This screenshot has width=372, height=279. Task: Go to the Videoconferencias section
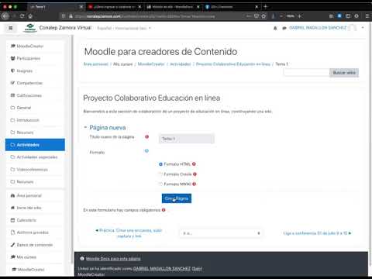(35, 170)
